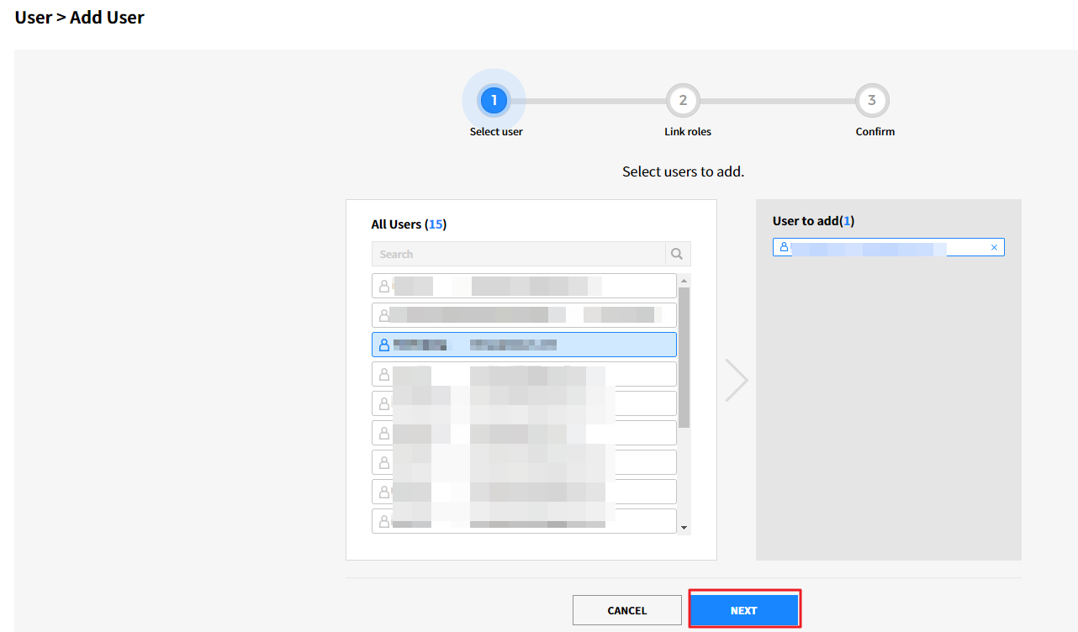
Task: Click the person icon in User to add entry
Action: (784, 247)
